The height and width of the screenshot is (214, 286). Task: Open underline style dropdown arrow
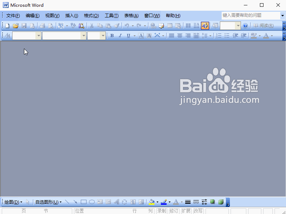pos(135,35)
